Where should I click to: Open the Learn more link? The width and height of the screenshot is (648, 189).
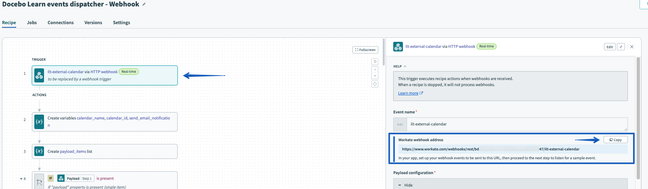[411, 93]
